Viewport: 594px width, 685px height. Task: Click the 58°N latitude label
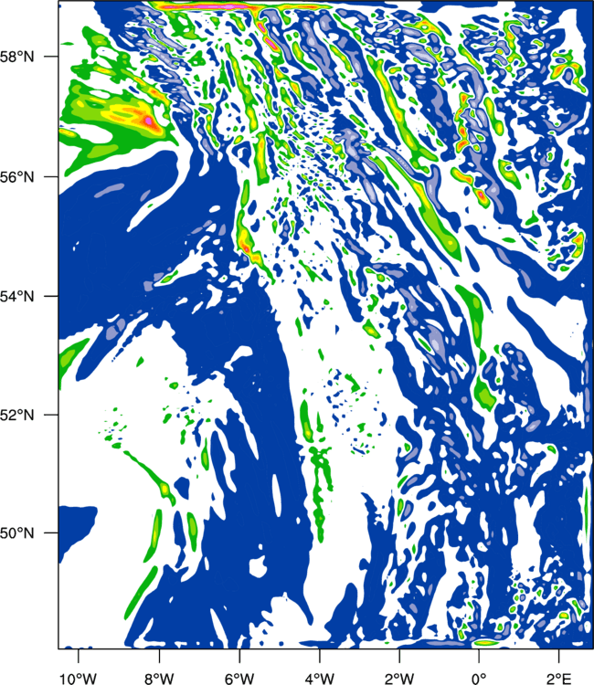17,57
